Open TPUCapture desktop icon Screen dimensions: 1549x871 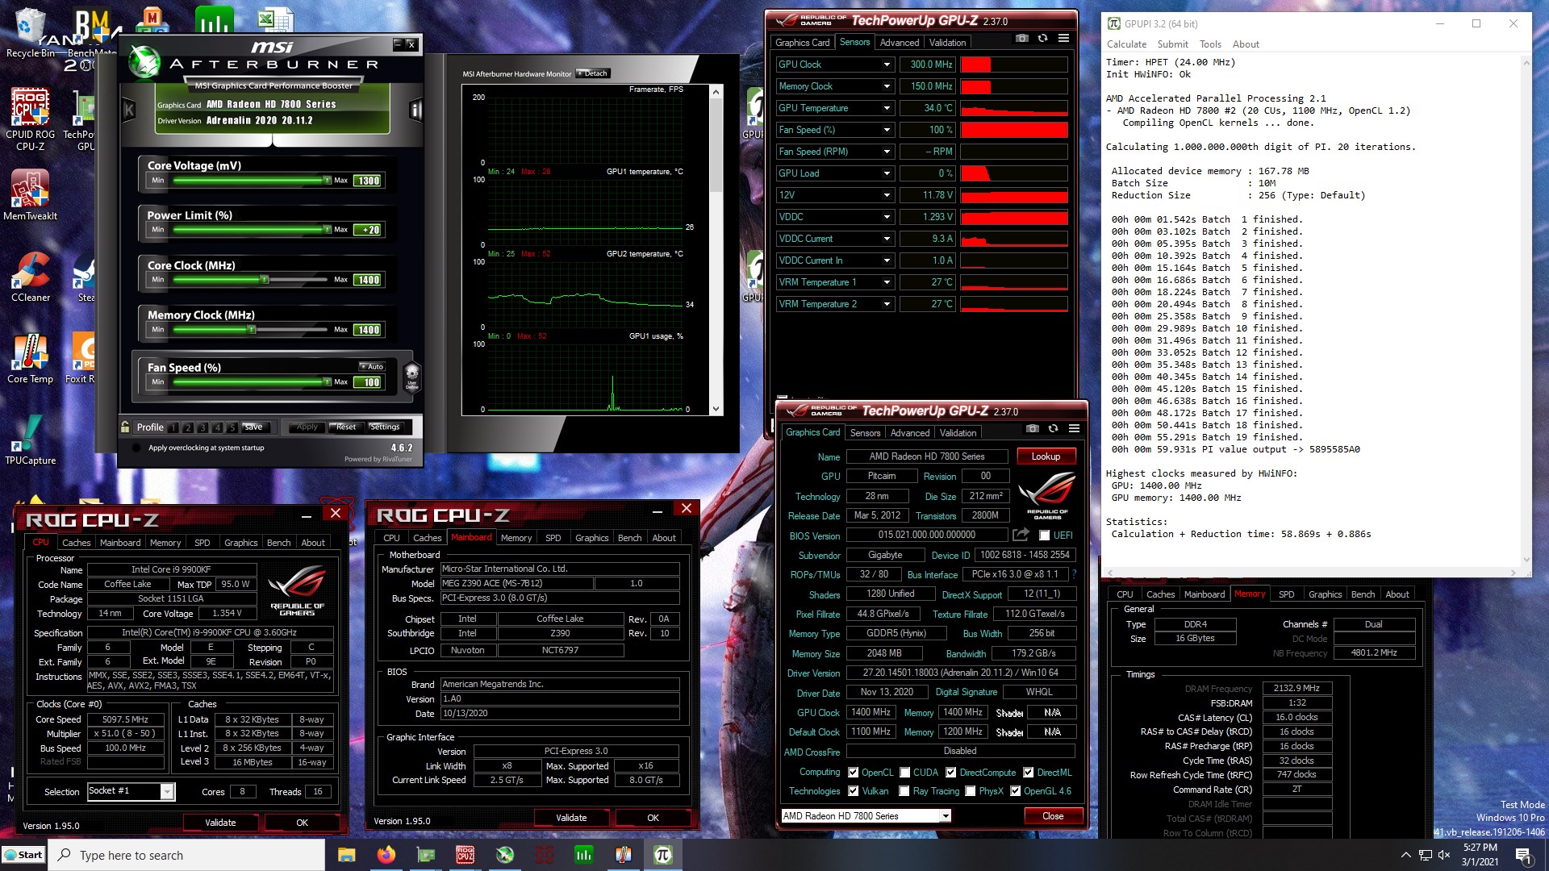click(x=30, y=440)
